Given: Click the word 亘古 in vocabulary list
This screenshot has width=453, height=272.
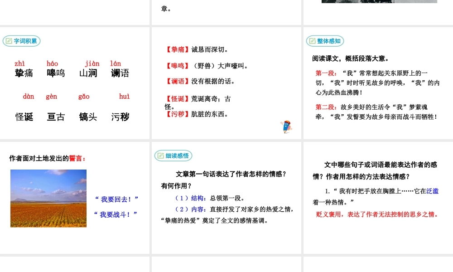Looking at the screenshot, I should pos(56,117).
